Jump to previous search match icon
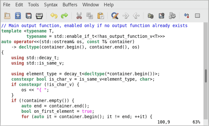The width and height of the screenshot is (209, 126). [x=136, y=15]
